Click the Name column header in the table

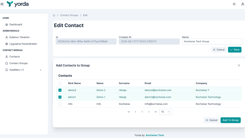pos(100,83)
